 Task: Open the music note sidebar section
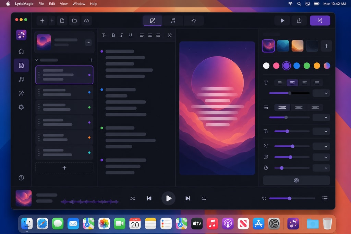pos(21,79)
